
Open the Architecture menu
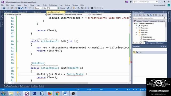(x=53, y=5)
